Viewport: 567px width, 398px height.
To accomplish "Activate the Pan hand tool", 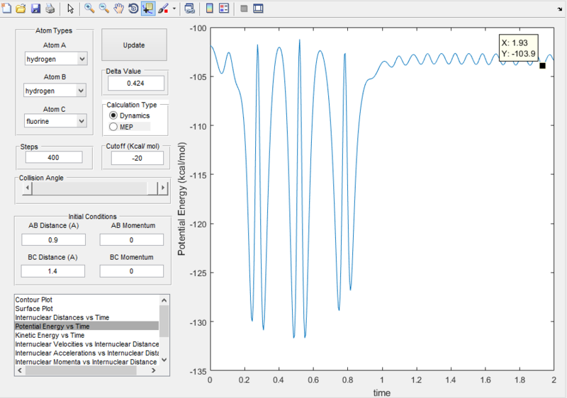I will (x=119, y=9).
